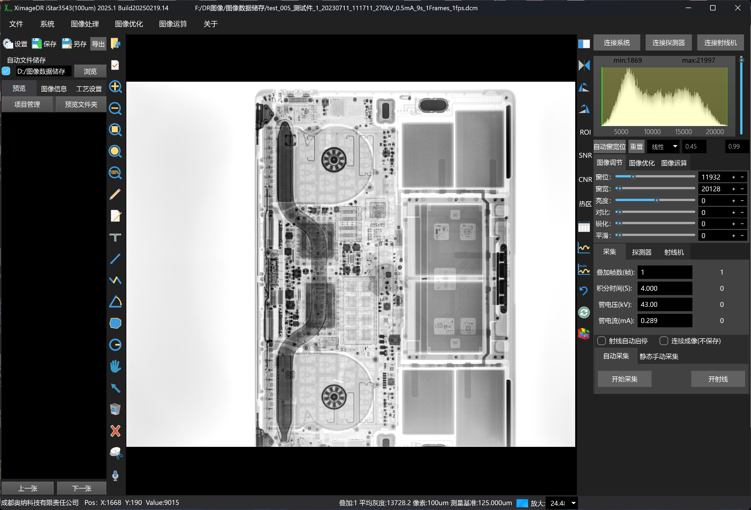Select the pencil drawing tool
751x510 pixels.
[x=115, y=194]
